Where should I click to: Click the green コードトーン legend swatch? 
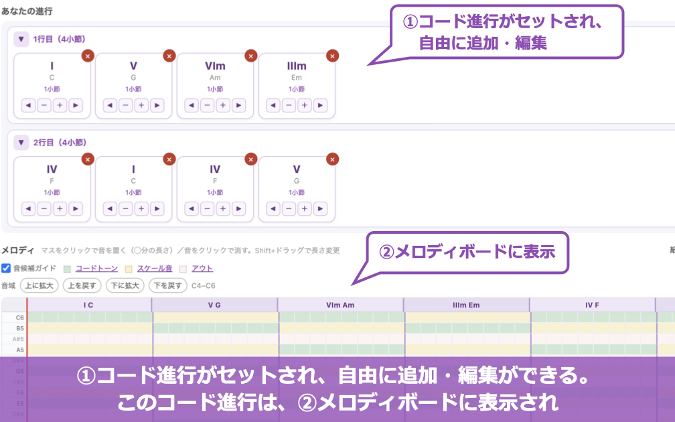pos(67,269)
